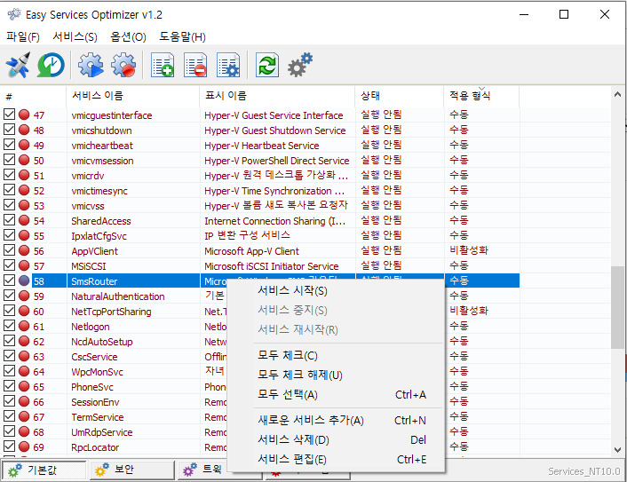
Task: Choose 모두 체크(C) in context menu
Action: point(336,355)
